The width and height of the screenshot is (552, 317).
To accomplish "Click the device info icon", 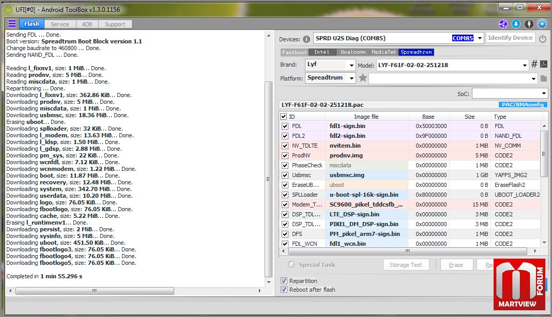I will coord(306,39).
